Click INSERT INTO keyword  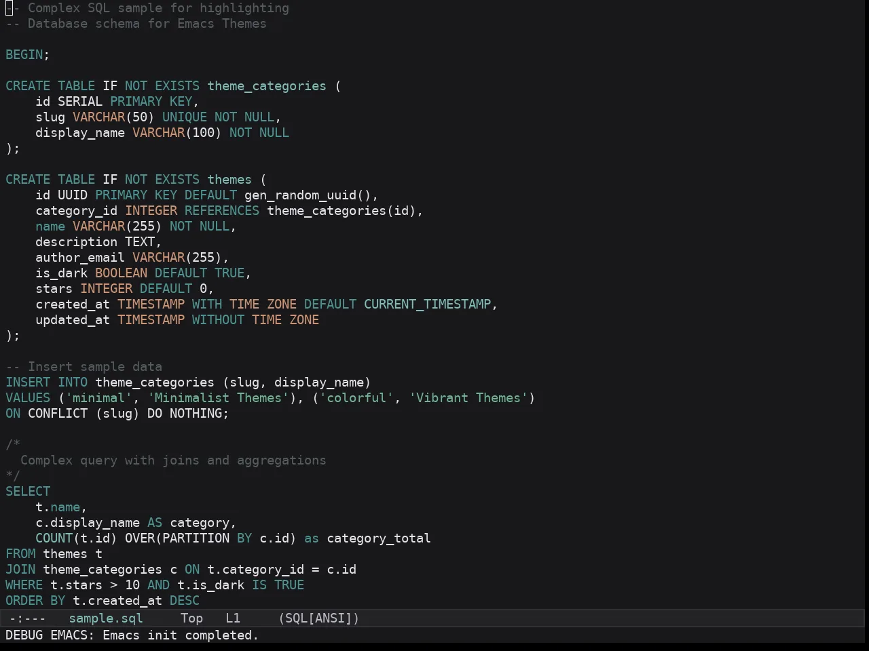[x=46, y=382]
